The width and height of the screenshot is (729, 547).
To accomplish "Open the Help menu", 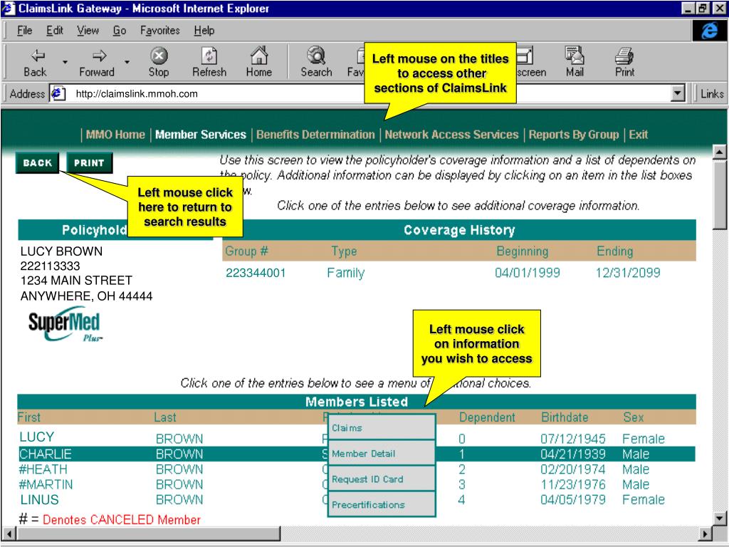I will tap(204, 31).
